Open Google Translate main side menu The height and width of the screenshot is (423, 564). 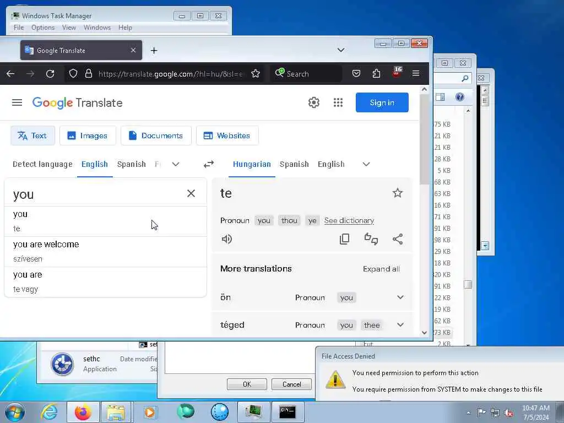pos(17,102)
